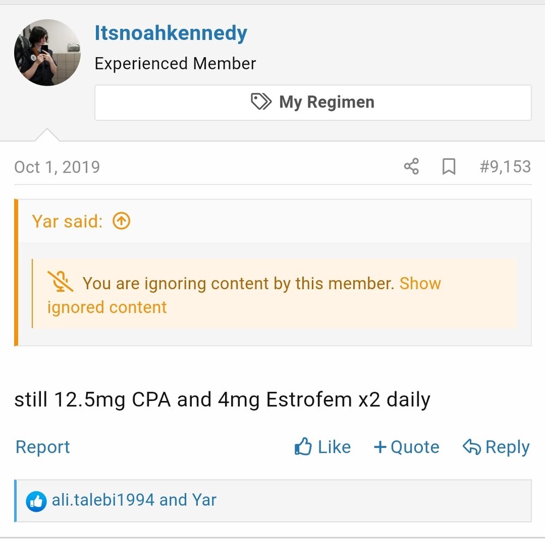The width and height of the screenshot is (545, 539).
Task: Report this post
Action: (43, 447)
